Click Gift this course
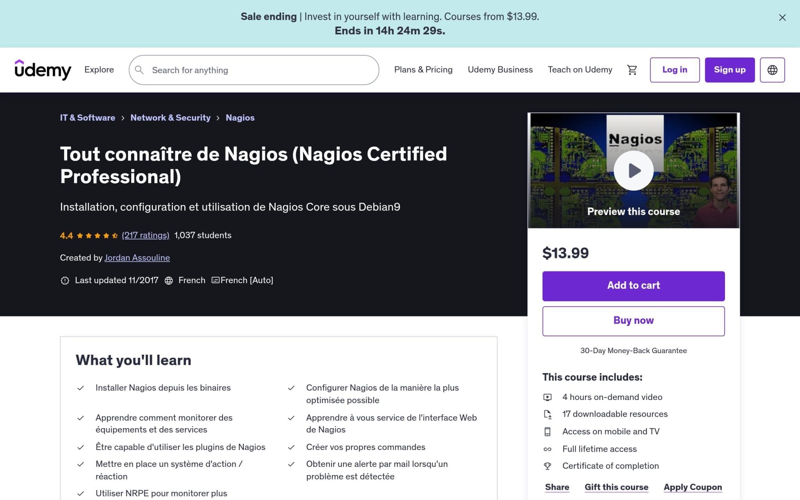The image size is (800, 500). (x=616, y=487)
